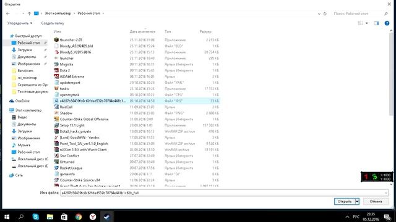Show hidden tray icons chevron
Viewport: 396px width, 222px height.
pos(347,216)
